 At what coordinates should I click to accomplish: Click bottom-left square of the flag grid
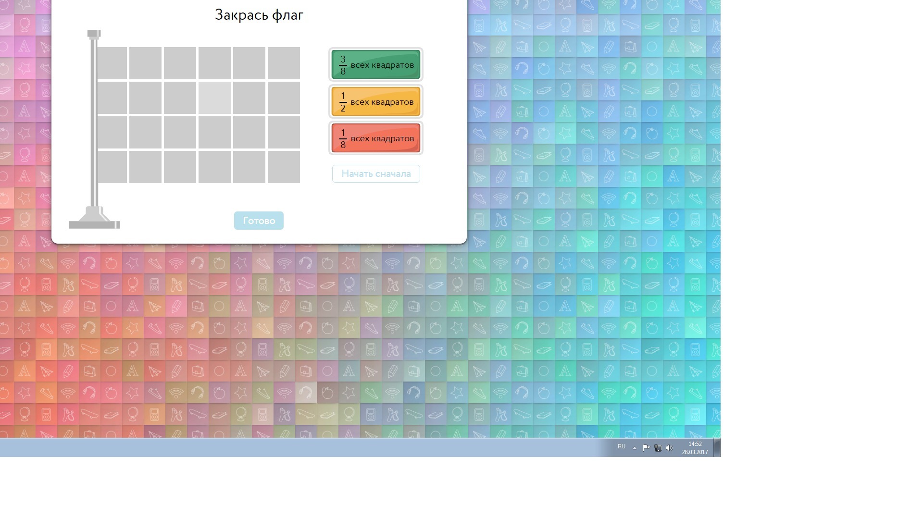tap(112, 167)
